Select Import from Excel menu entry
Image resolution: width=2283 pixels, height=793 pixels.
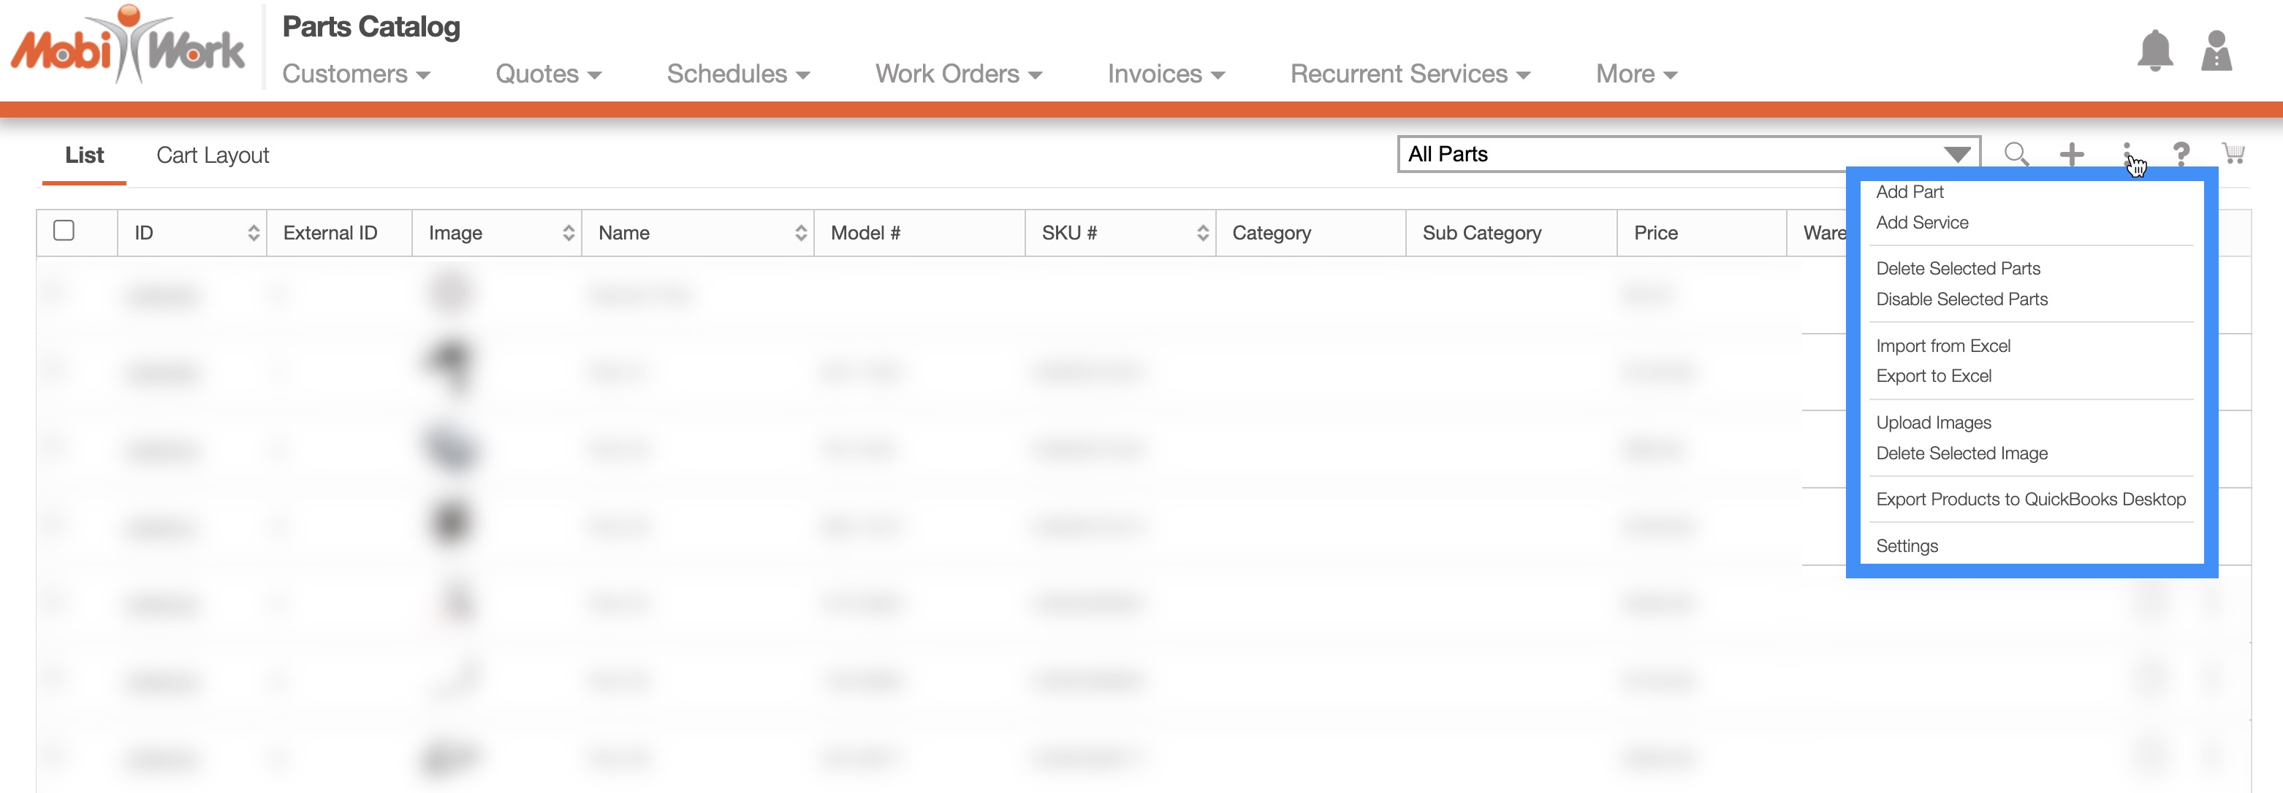[1942, 345]
